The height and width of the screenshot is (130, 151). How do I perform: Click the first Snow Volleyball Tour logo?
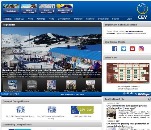click(20, 109)
